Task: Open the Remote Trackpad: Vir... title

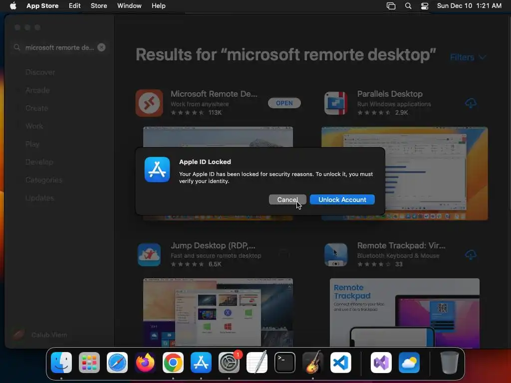Action: click(x=401, y=245)
